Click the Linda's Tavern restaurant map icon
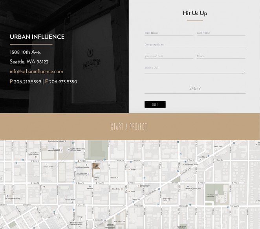The height and width of the screenshot is (229, 260). (46, 164)
